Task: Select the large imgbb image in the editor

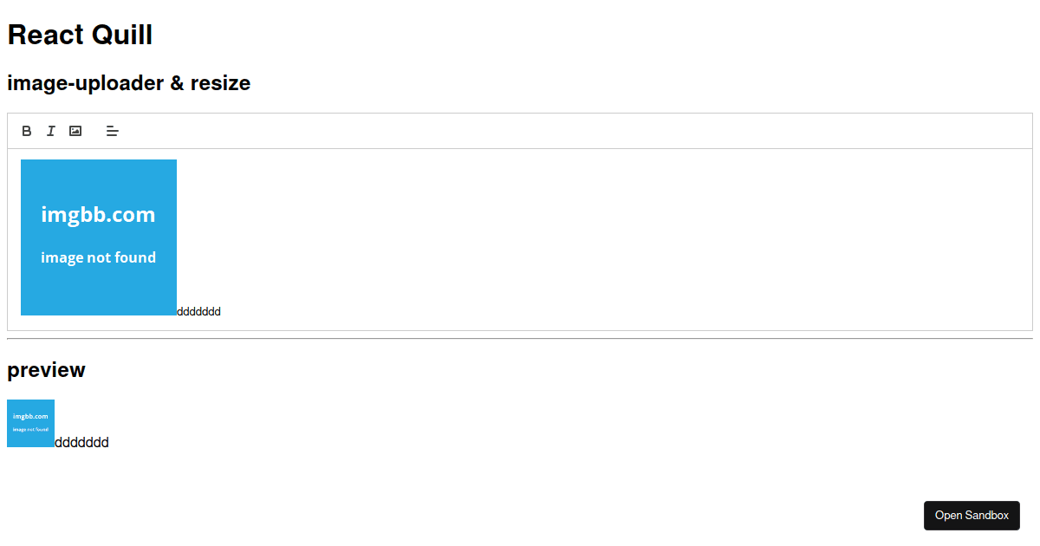Action: pyautogui.click(x=99, y=237)
